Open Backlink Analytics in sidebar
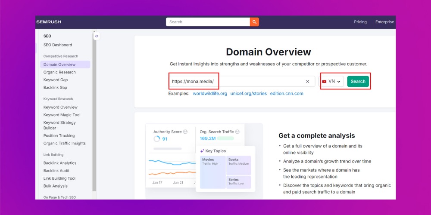The image size is (431, 215). 59,163
